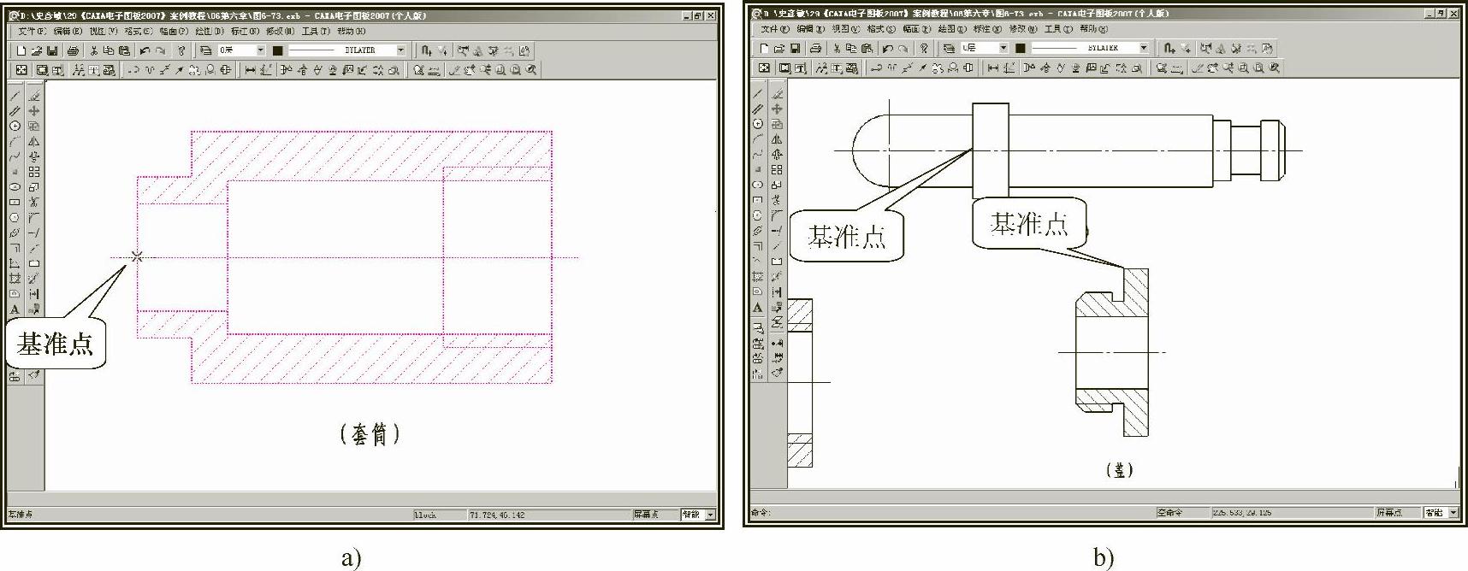Click coordinates '71.724, 46.142' in left status bar

click(496, 515)
